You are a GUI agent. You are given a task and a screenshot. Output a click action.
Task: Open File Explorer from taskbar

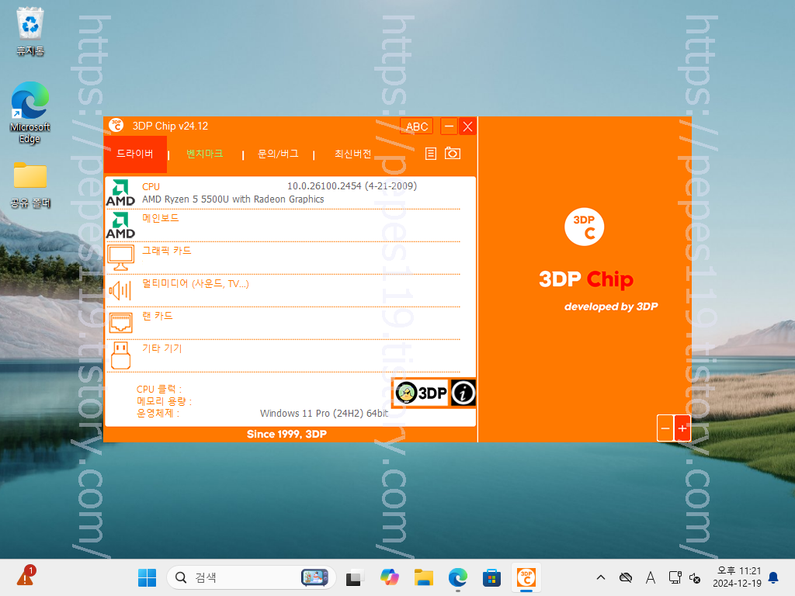coord(423,577)
